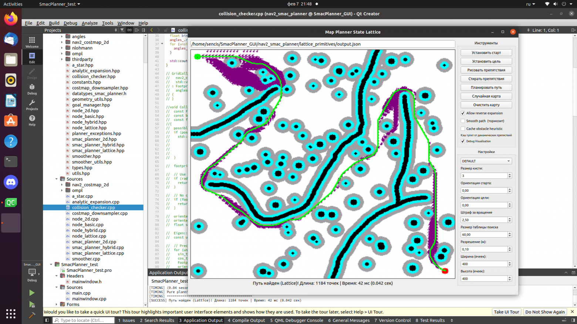Open Ubuntu Software from the dock
This screenshot has height=324, width=577.
pyautogui.click(x=11, y=121)
